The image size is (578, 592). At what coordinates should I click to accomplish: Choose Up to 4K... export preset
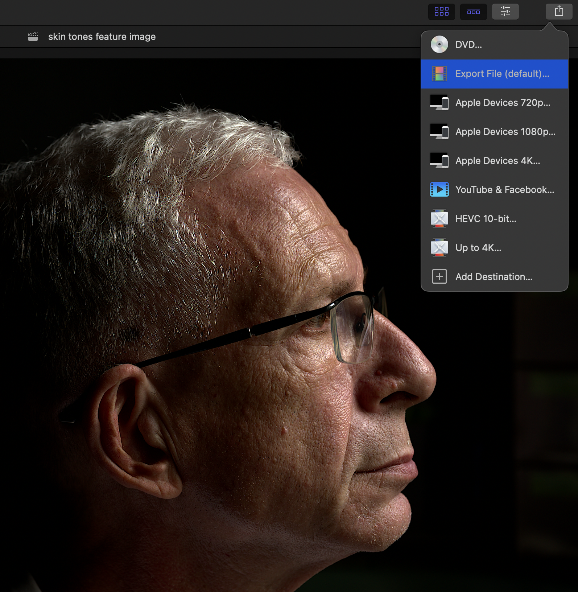pos(478,248)
